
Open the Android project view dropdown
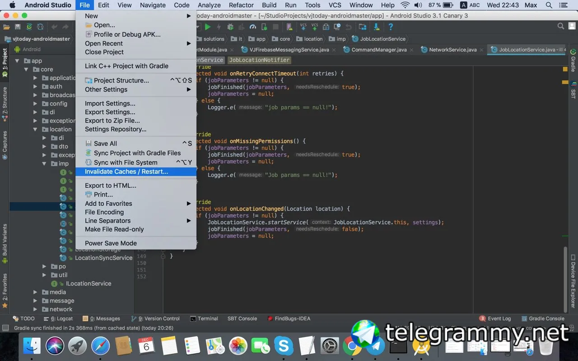(x=32, y=50)
